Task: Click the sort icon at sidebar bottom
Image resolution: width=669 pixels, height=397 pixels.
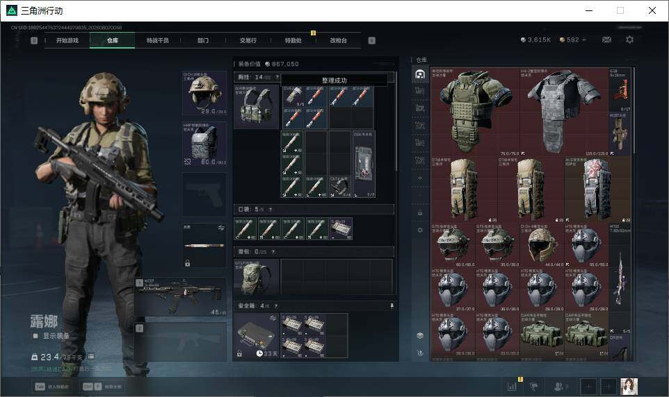Action: coord(420,353)
